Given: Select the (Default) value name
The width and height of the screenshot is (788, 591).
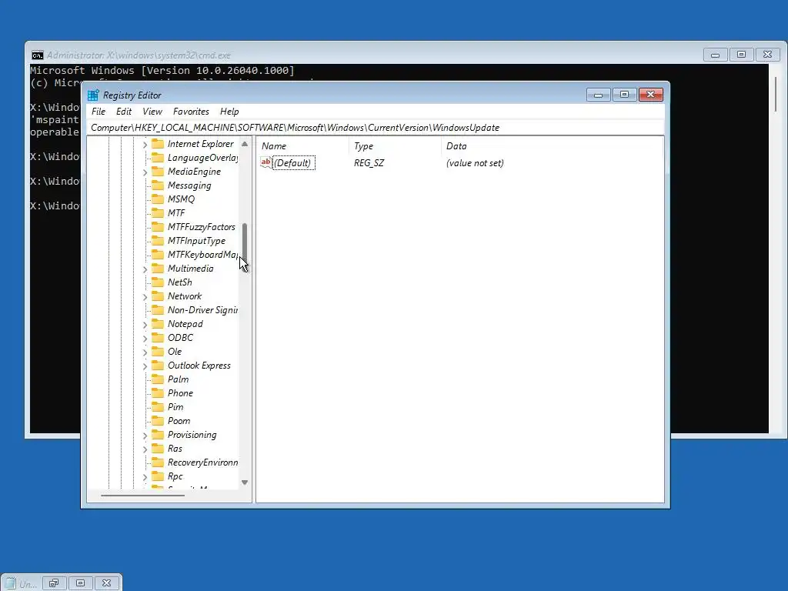Looking at the screenshot, I should pyautogui.click(x=293, y=163).
